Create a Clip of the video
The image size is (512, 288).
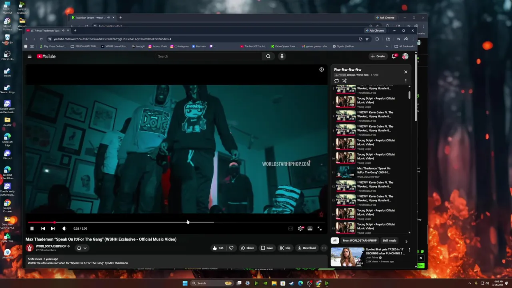[285, 248]
